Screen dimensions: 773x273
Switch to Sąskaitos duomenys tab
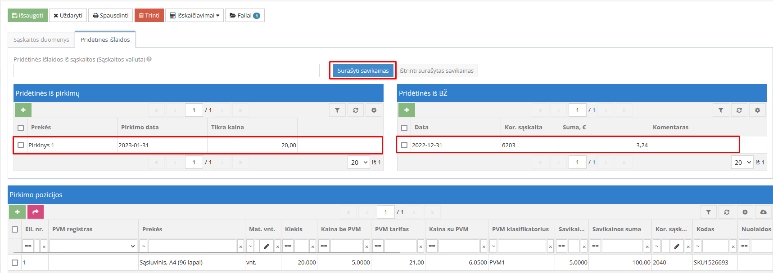[41, 40]
